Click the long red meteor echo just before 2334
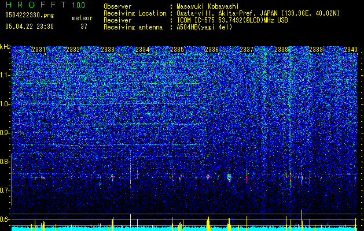Screen dimensions: 364x231 [x=130, y=174]
